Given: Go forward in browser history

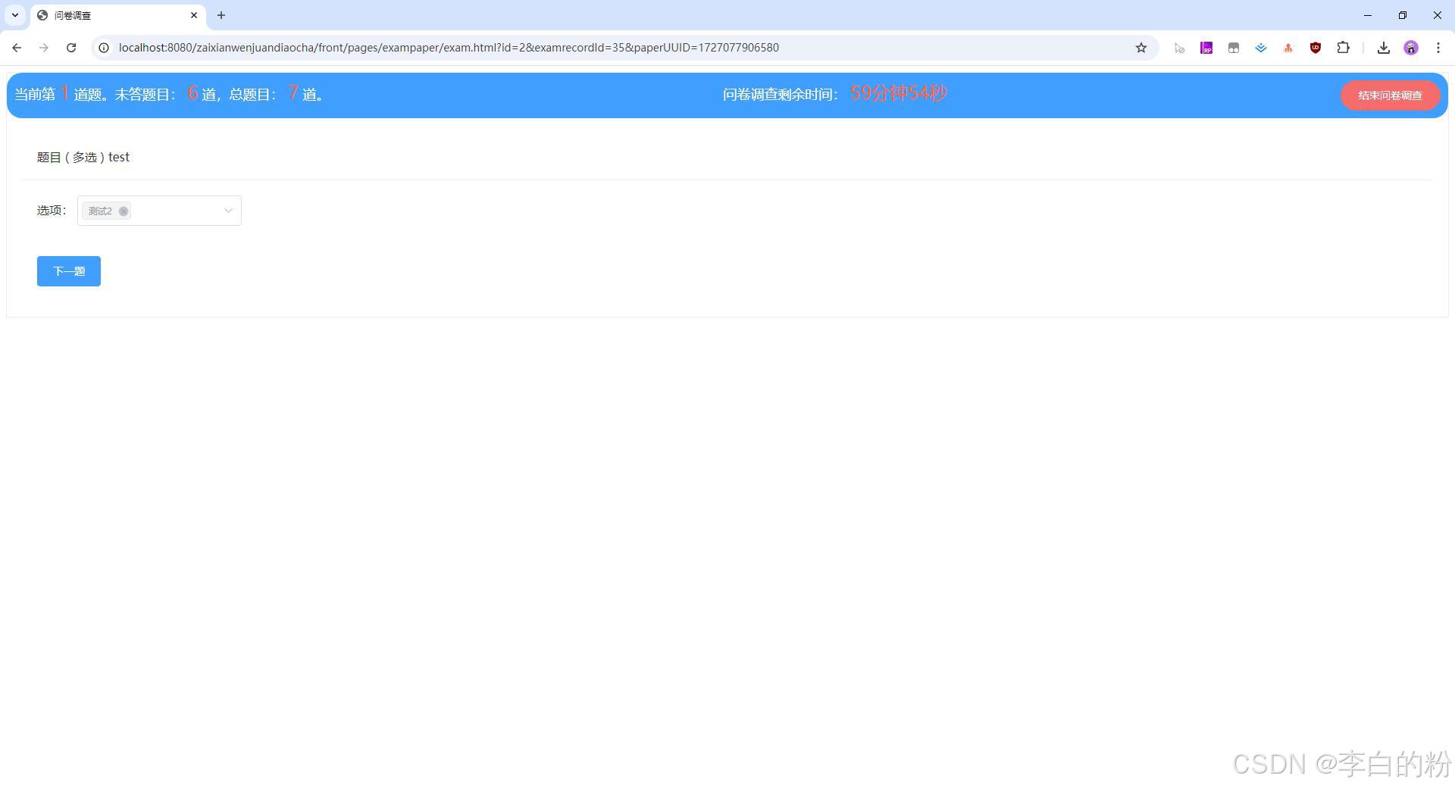Looking at the screenshot, I should 44,48.
